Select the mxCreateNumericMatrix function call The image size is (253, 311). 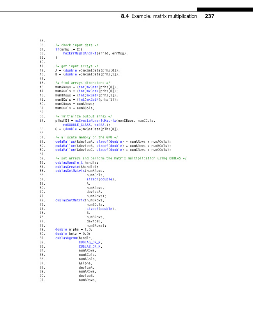point(93,121)
